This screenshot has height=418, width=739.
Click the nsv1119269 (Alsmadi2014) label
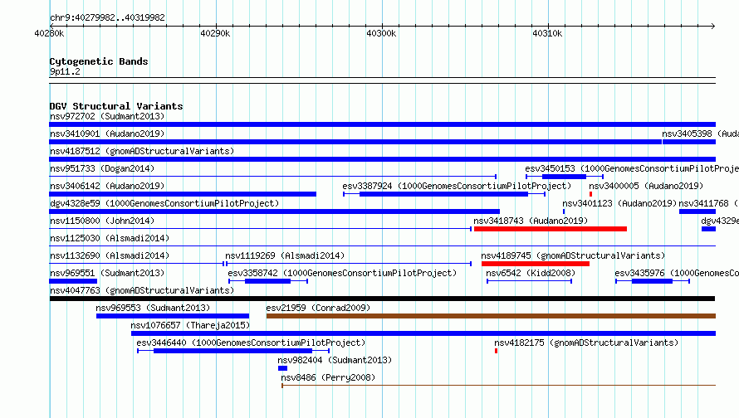point(285,255)
